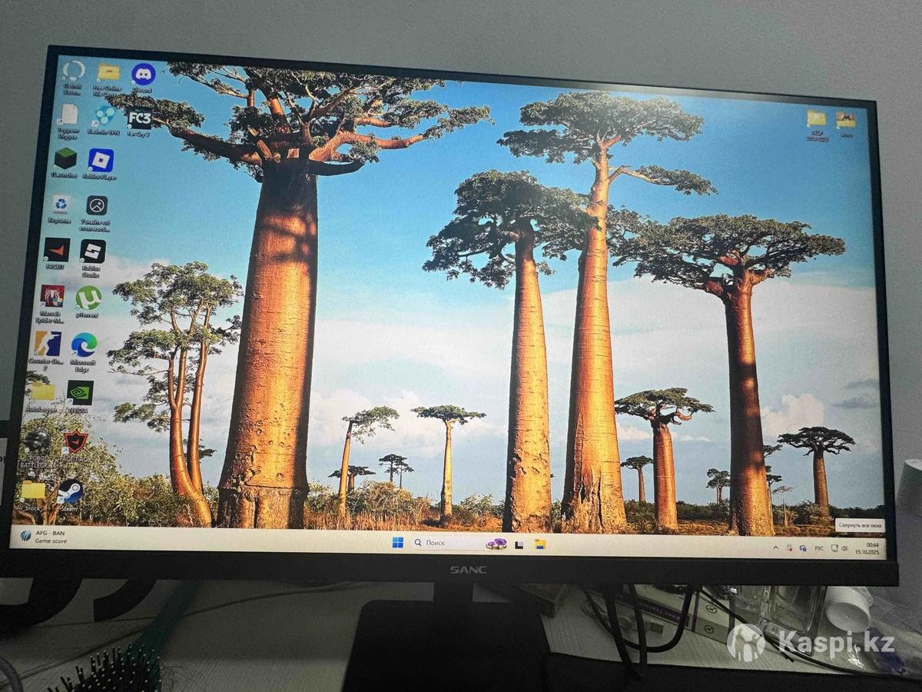Expand the hidden system tray icons chevron

[774, 547]
